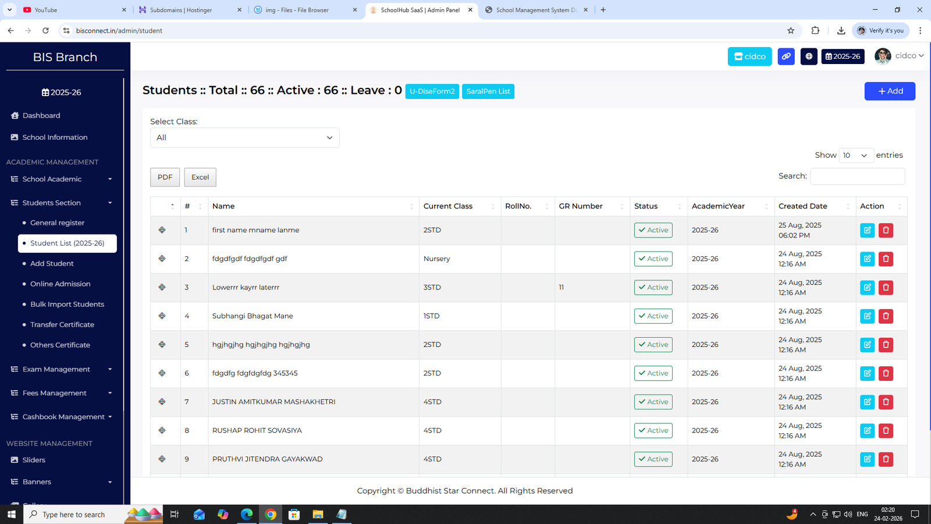
Task: Toggle Active status on RUSHAP ROHIT SOVASIYA
Action: coord(653,430)
